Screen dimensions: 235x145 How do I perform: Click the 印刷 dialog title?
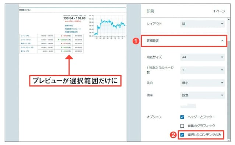pos(150,11)
